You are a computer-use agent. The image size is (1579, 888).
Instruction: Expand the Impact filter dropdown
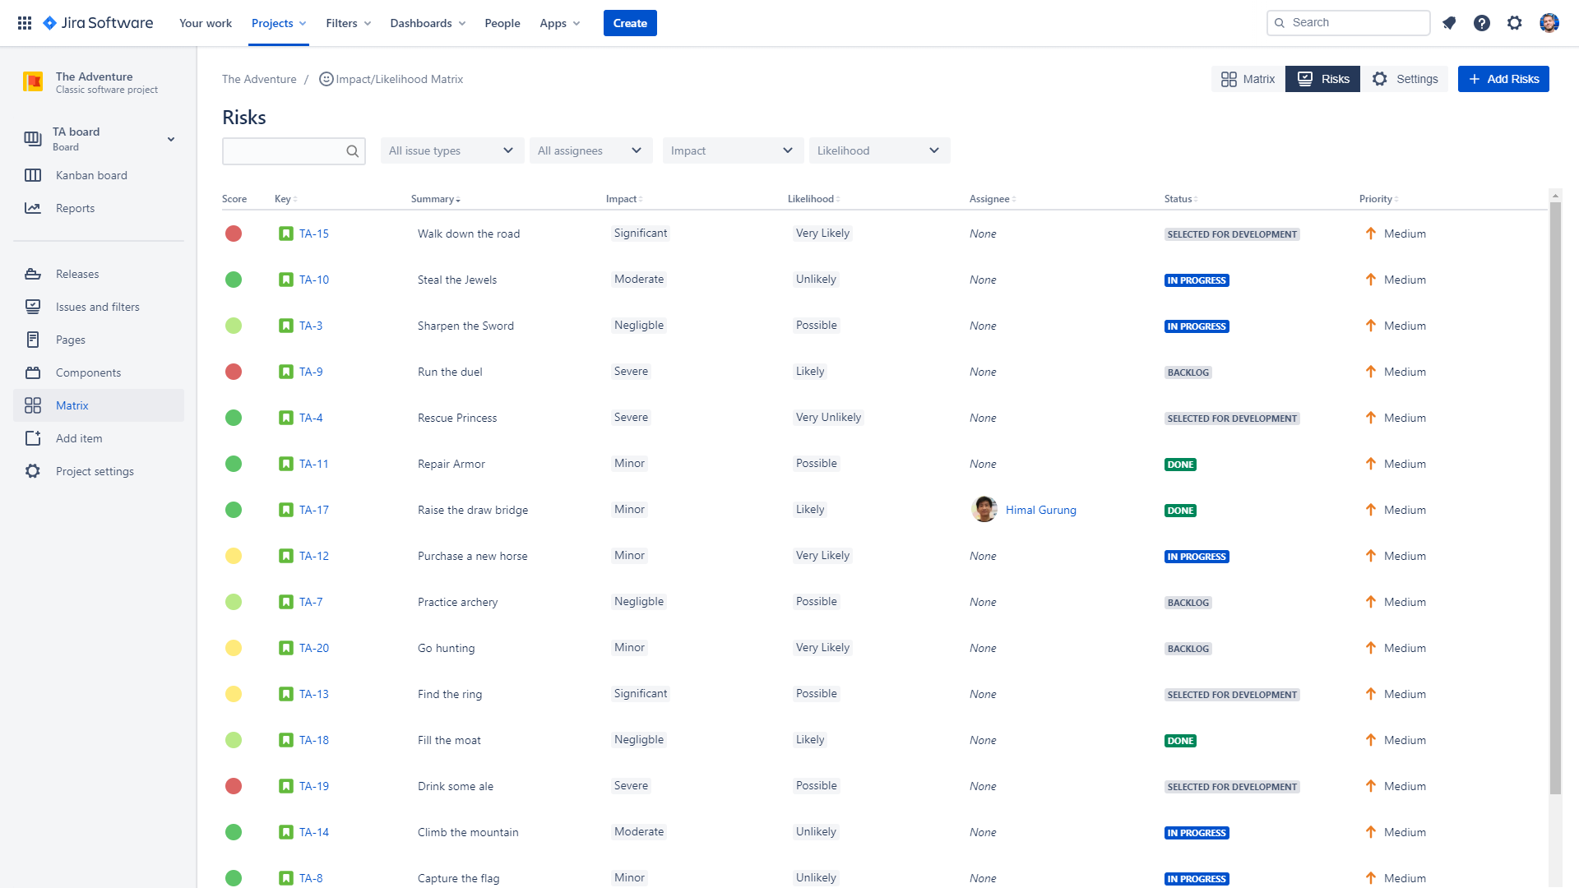[x=732, y=150]
